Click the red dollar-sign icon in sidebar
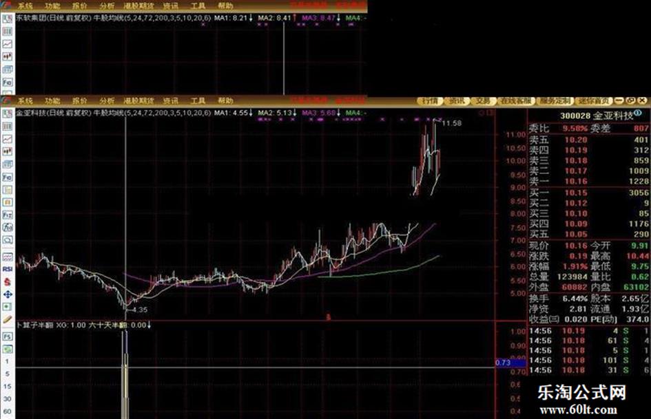Image resolution: width=651 pixels, height=419 pixels. click(x=8, y=281)
